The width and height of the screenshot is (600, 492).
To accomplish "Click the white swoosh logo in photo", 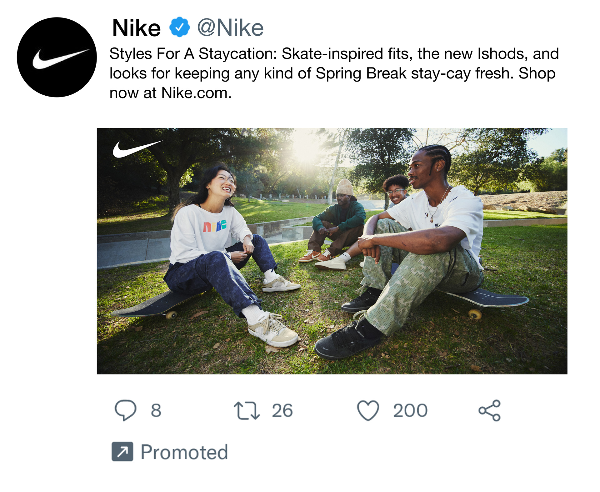I will click(x=137, y=149).
